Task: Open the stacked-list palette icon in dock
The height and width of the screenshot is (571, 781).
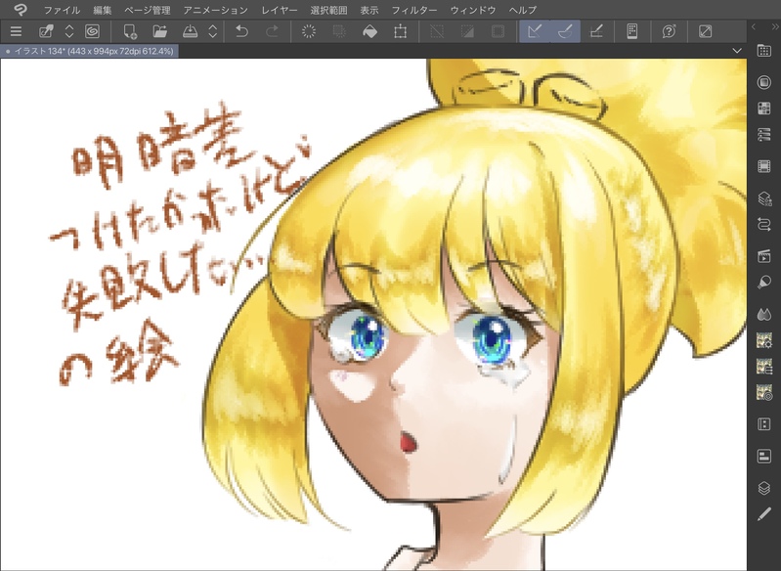Action: click(764, 135)
